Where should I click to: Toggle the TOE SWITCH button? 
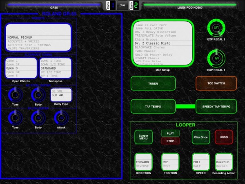[216, 83]
